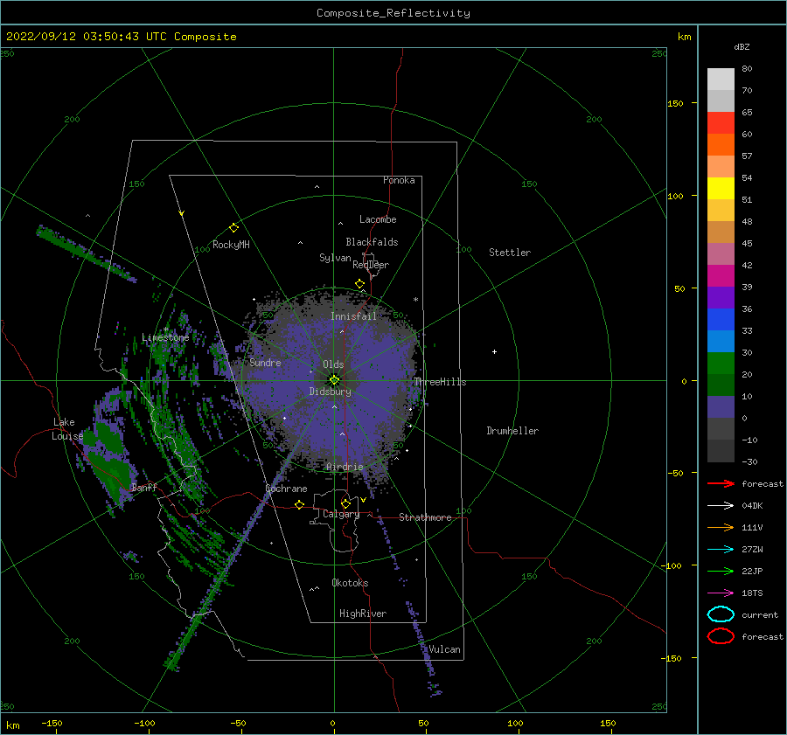This screenshot has height=735, width=787.
Task: Click the green 22JP arrow icon
Action: 721,571
